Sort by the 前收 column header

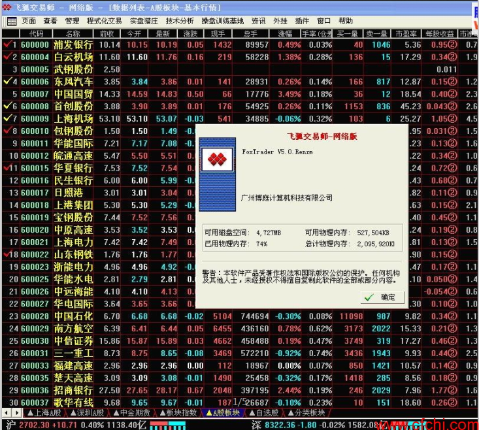tap(107, 33)
